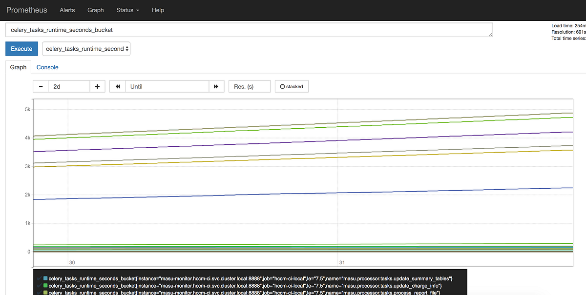Click the minus icon to shrink time range

pos(41,86)
